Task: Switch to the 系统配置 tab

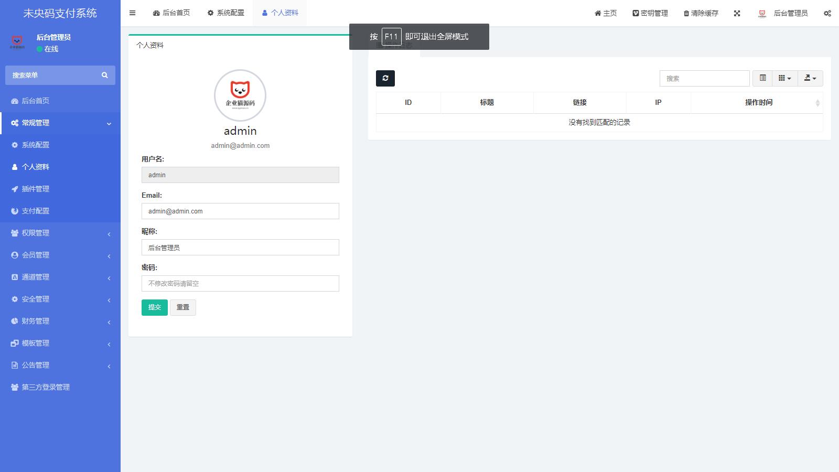Action: tap(226, 13)
